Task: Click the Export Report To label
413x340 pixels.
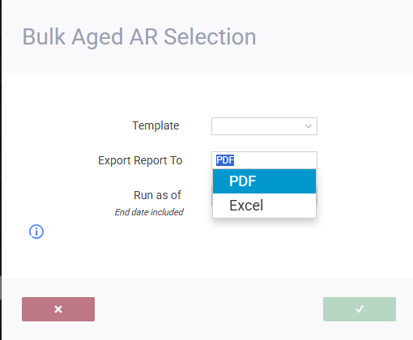Action: (140, 160)
